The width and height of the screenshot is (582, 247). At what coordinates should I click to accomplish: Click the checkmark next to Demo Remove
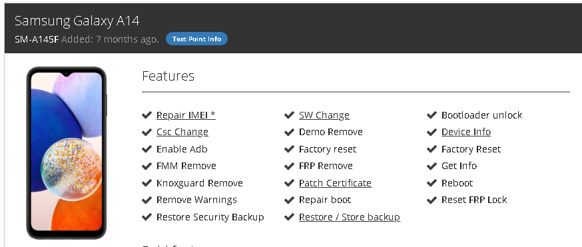pyautogui.click(x=290, y=132)
